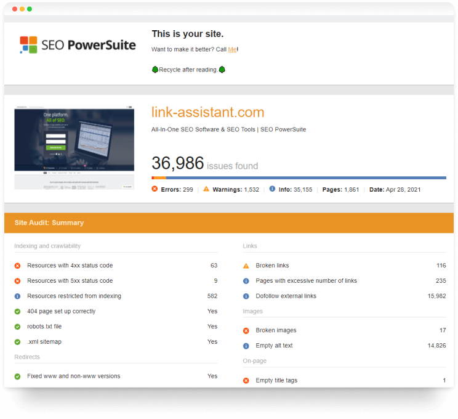Click the value 14,826
458x419 pixels.
[x=436, y=346]
